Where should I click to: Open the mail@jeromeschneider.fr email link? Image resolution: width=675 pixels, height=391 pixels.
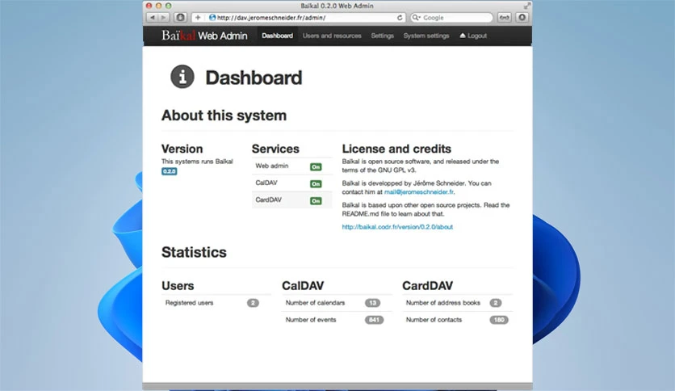[x=418, y=192]
